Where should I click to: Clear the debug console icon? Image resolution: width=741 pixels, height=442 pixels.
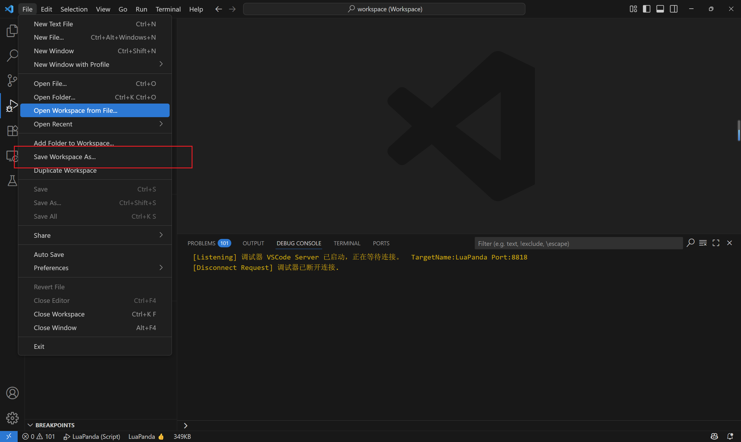click(x=703, y=243)
